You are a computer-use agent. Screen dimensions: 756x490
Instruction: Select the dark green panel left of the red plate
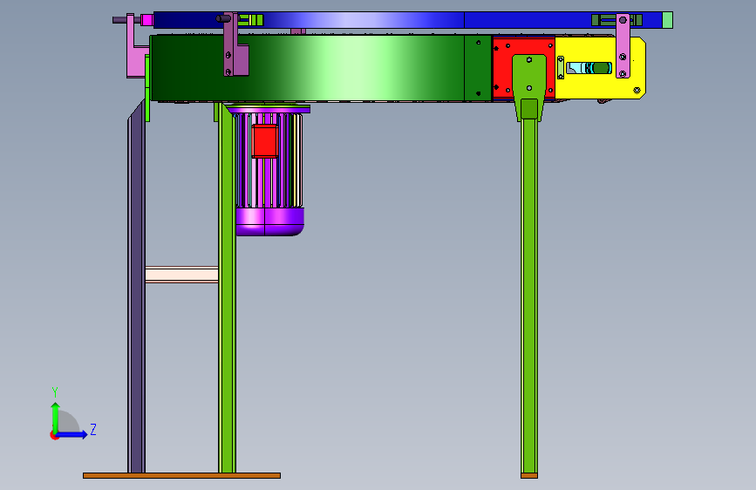(x=478, y=67)
